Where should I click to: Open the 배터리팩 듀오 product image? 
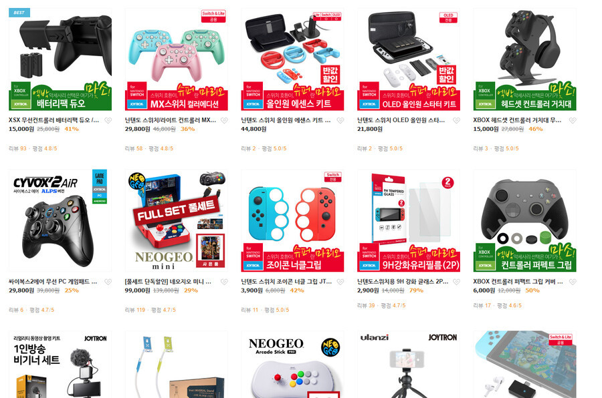pyautogui.click(x=60, y=59)
